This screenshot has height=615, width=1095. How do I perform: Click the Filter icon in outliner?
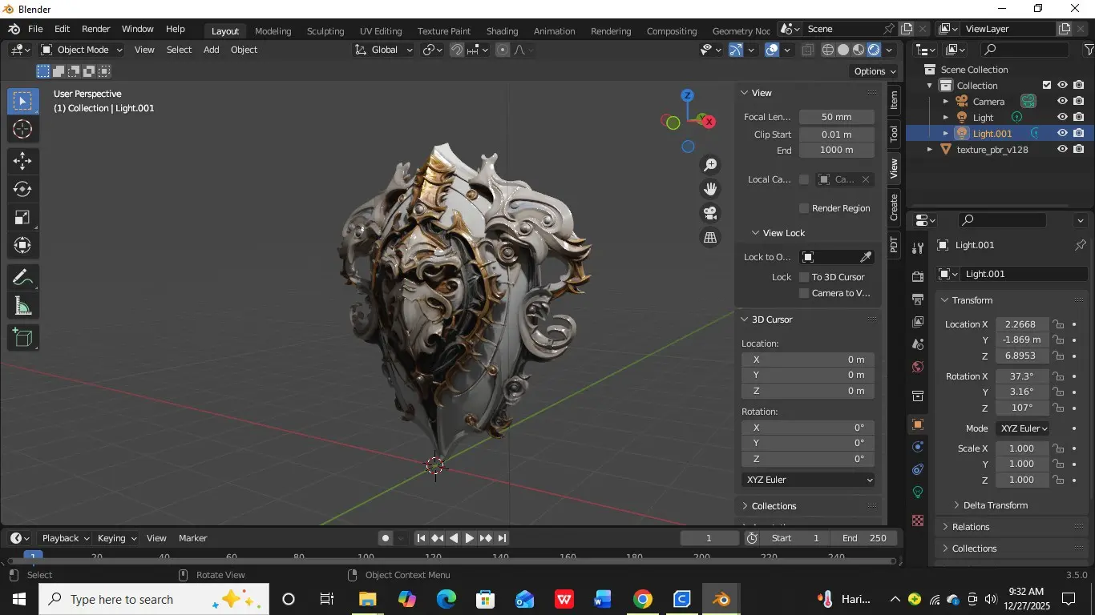click(x=1089, y=50)
